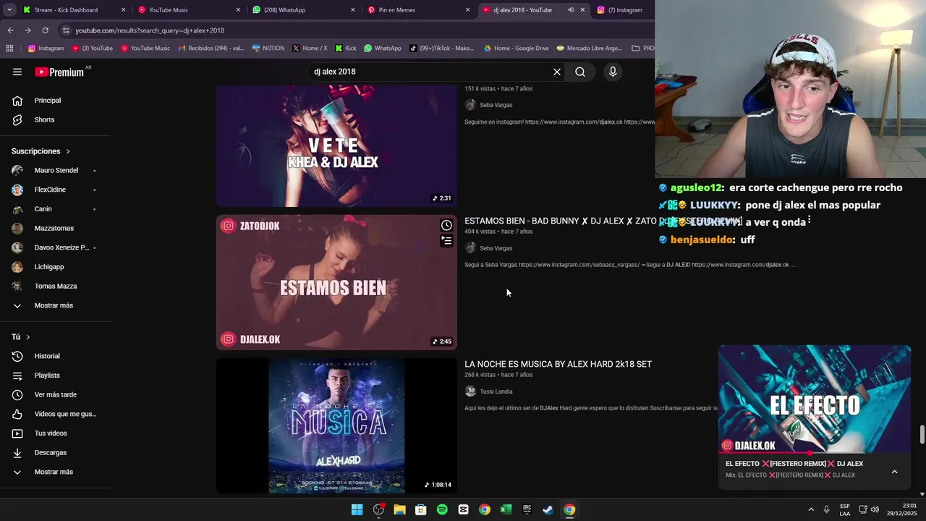This screenshot has width=926, height=521.
Task: Click the browser address bar URL
Action: tap(150, 30)
